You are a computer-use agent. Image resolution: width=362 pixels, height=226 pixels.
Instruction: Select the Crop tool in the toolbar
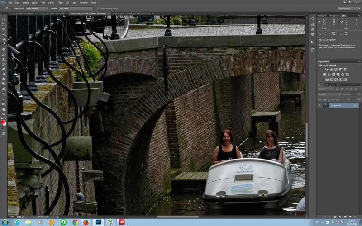4,39
